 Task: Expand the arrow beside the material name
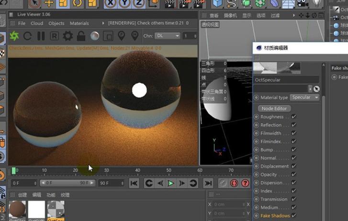pos(310,89)
